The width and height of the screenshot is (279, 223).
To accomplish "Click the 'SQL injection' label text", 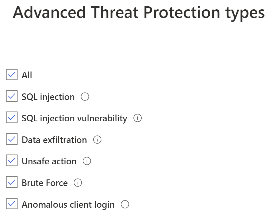I will coord(48,97).
